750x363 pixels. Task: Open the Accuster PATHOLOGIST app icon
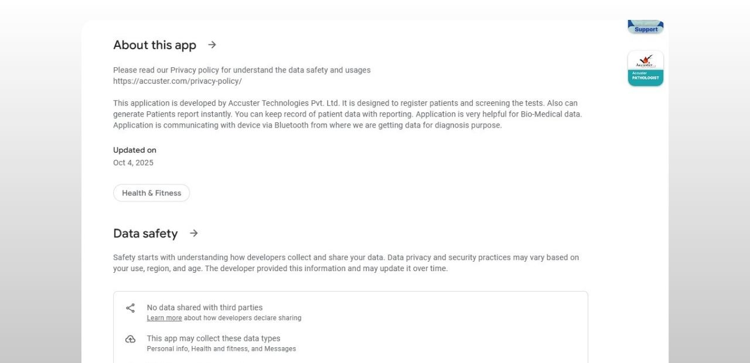click(645, 68)
